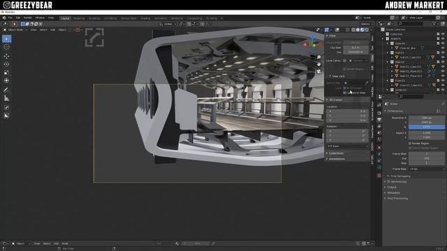The height and width of the screenshot is (251, 447).
Task: Select the Cursor tool
Action: click(6, 47)
